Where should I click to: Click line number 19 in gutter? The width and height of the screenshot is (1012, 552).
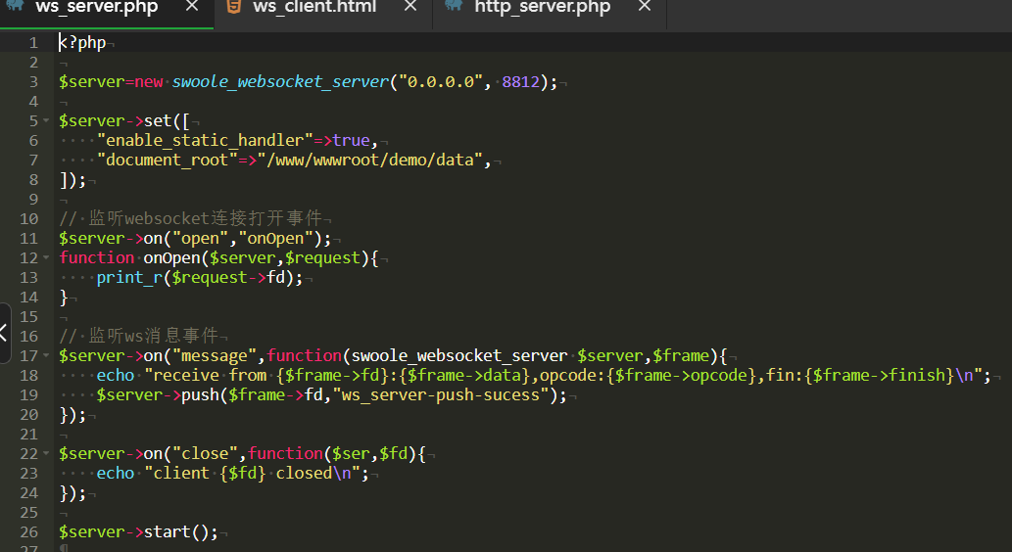[29, 395]
